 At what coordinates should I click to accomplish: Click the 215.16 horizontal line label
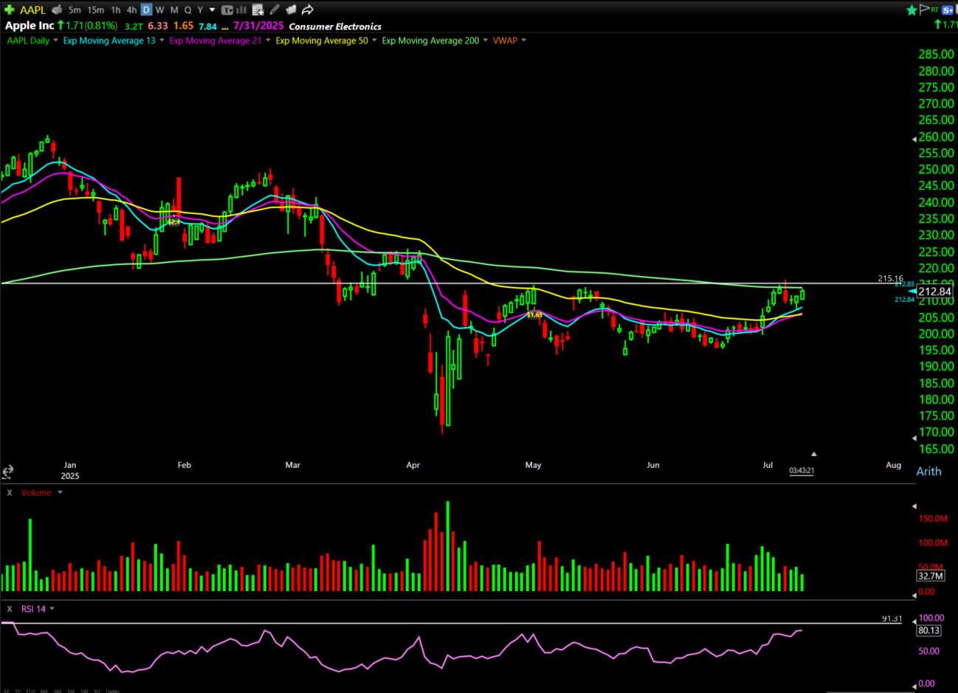coord(890,278)
